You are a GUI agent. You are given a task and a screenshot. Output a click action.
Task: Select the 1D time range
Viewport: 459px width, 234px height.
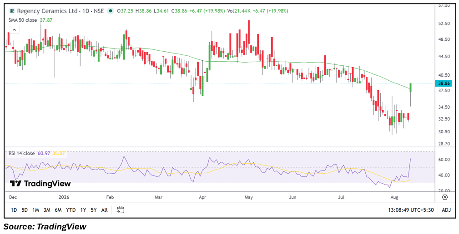[14, 210]
